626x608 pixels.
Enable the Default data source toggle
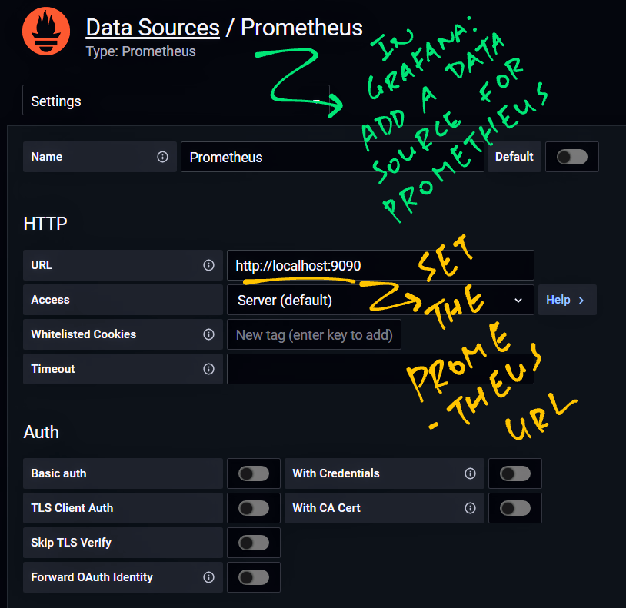(571, 157)
